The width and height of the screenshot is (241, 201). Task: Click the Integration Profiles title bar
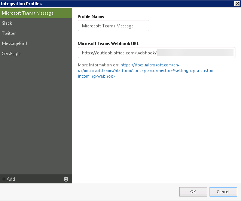click(x=112, y=3)
